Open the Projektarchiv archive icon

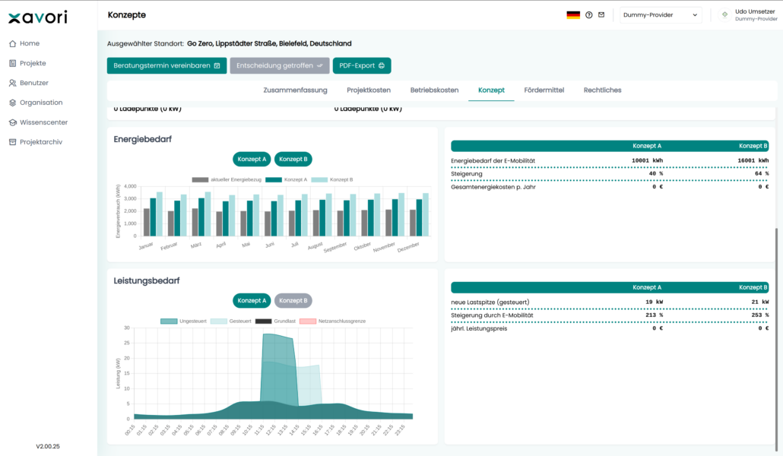12,142
